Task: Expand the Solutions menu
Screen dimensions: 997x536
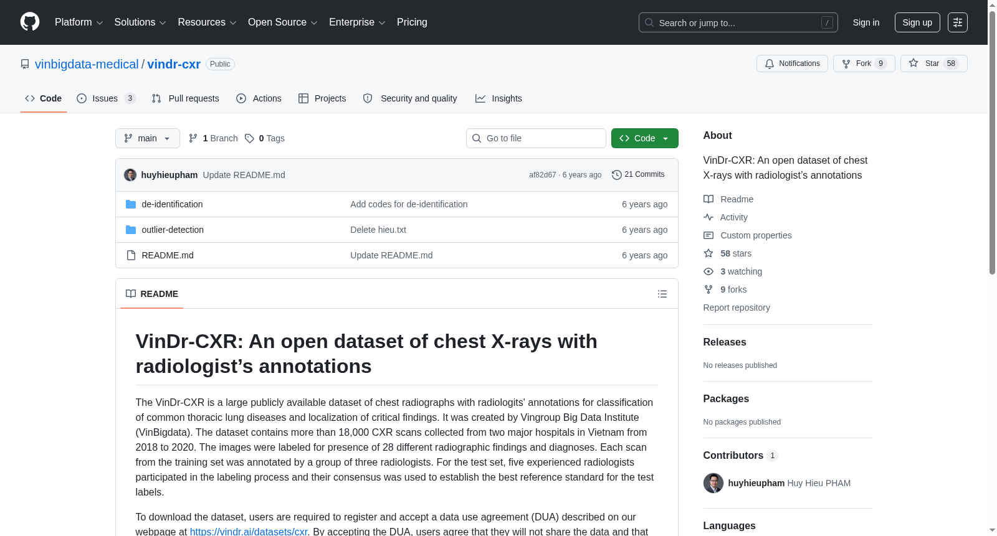Action: [x=140, y=22]
